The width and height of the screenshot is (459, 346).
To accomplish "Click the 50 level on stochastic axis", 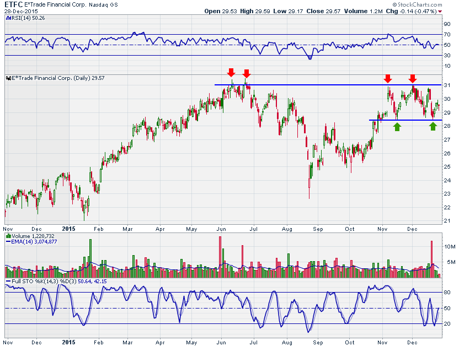I will click(x=447, y=309).
